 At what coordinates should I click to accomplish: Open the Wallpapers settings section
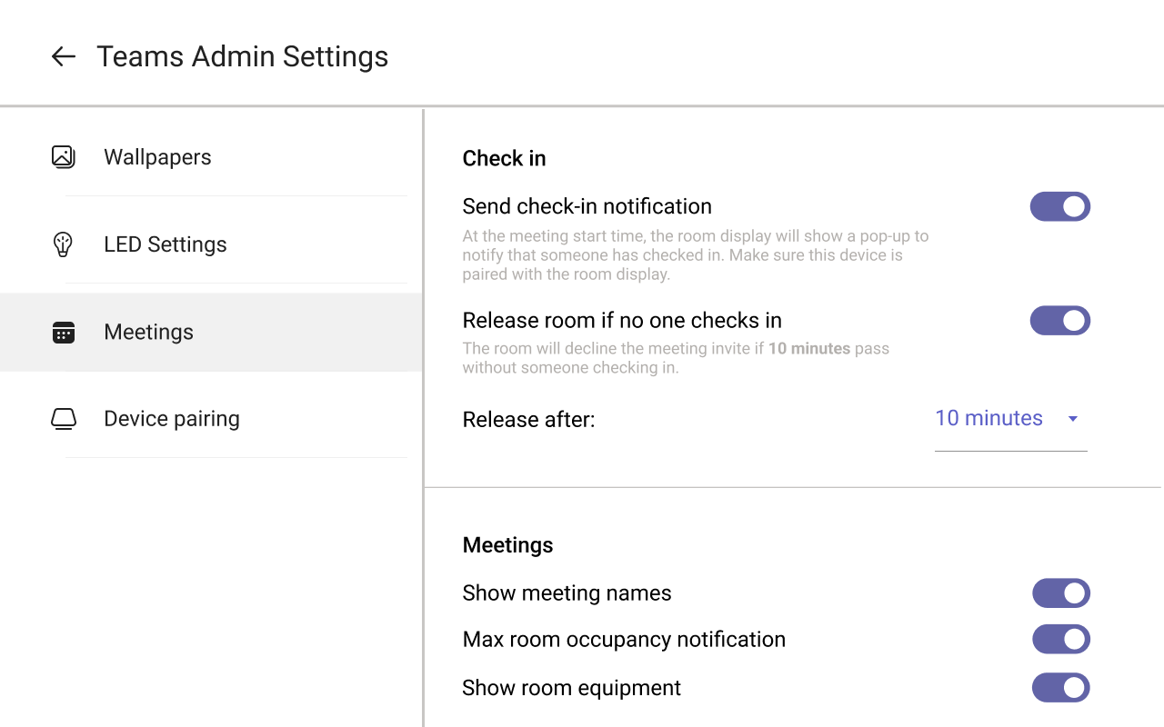[211, 157]
